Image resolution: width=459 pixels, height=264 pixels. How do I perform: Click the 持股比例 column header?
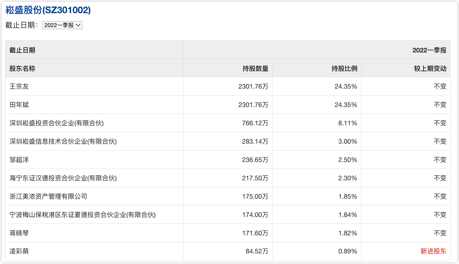344,68
